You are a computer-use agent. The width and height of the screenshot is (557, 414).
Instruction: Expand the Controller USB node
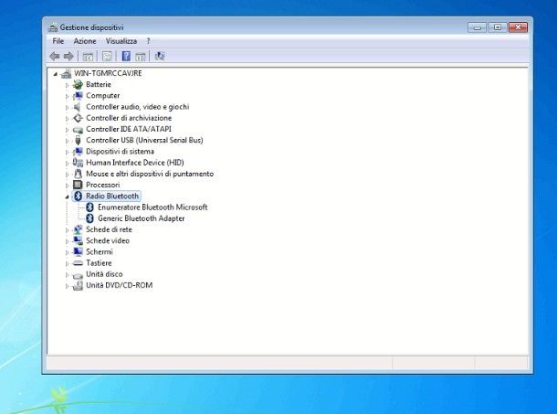(68, 140)
